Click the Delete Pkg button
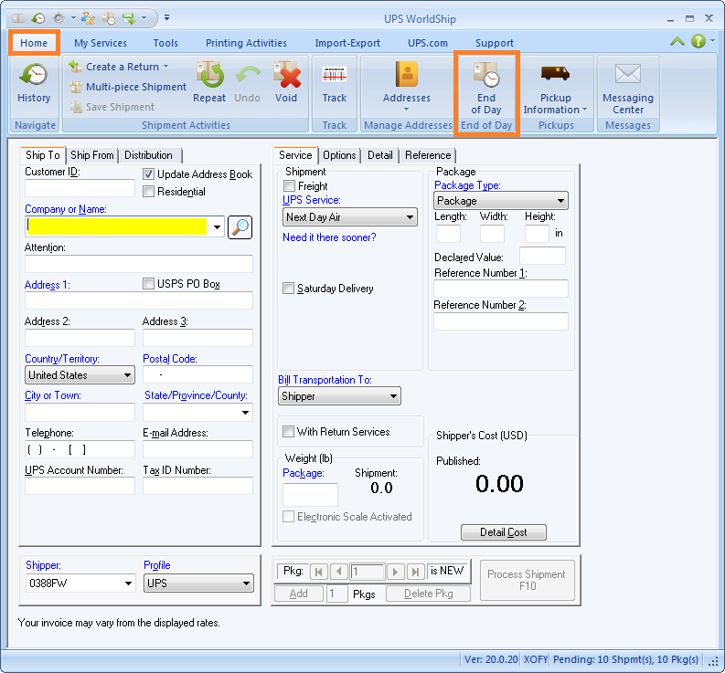This screenshot has width=725, height=673. pyautogui.click(x=428, y=594)
